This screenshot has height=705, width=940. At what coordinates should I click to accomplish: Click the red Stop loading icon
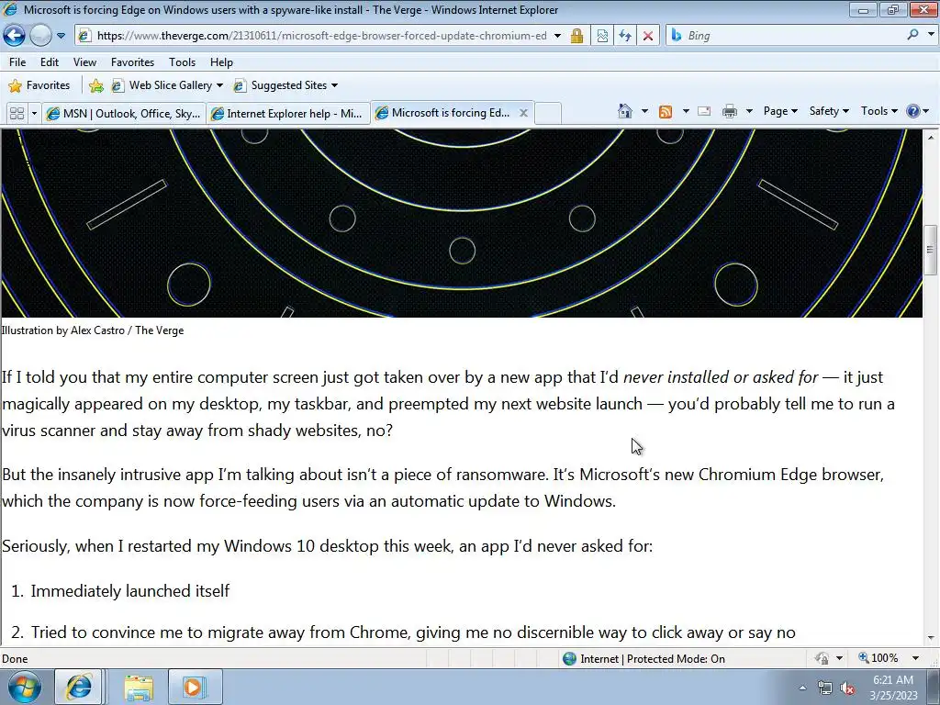click(x=648, y=36)
